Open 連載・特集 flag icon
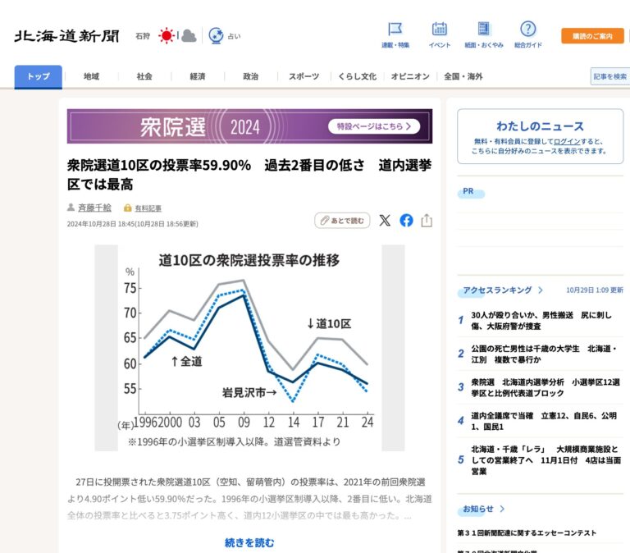The height and width of the screenshot is (553, 630). pyautogui.click(x=395, y=29)
